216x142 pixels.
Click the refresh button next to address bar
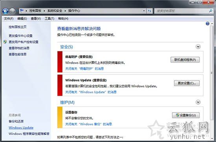150,11
